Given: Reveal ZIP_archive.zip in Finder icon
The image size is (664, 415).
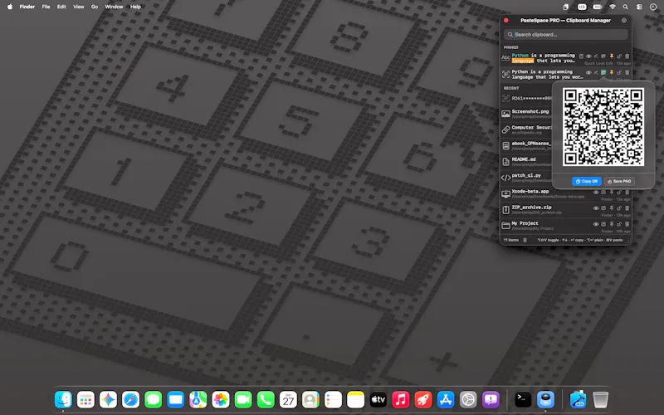Looking at the screenshot, I should pos(603,208).
